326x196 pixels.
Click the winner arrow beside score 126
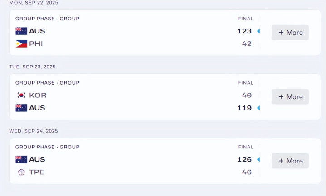click(x=258, y=159)
